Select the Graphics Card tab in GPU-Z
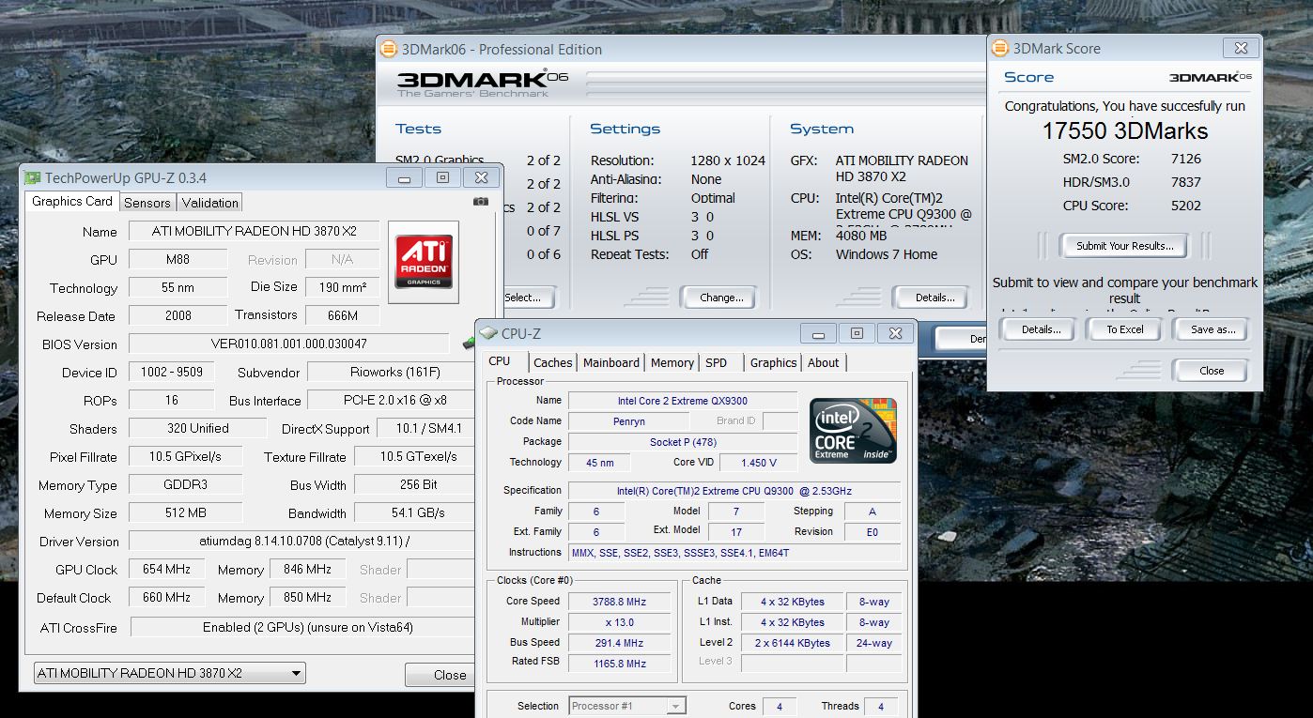This screenshot has width=1313, height=718. pos(72,201)
